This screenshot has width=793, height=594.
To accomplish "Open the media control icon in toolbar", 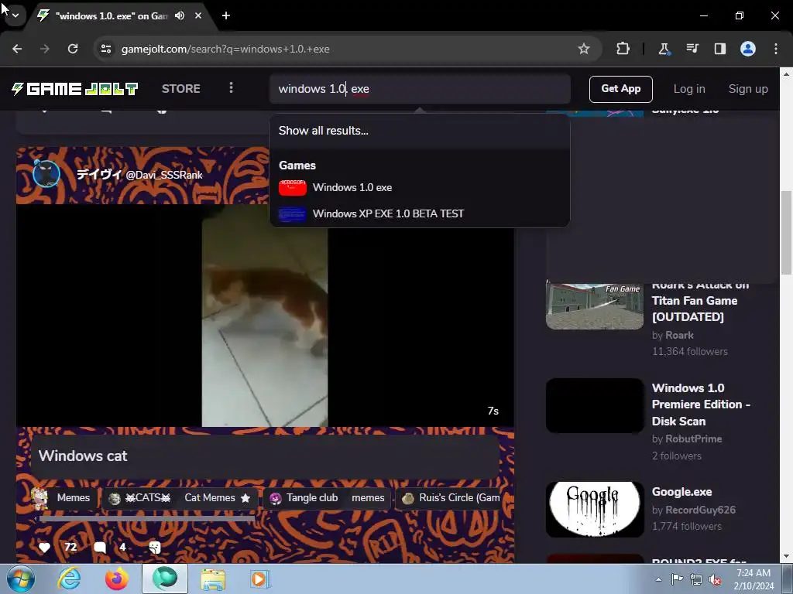I will click(x=692, y=49).
